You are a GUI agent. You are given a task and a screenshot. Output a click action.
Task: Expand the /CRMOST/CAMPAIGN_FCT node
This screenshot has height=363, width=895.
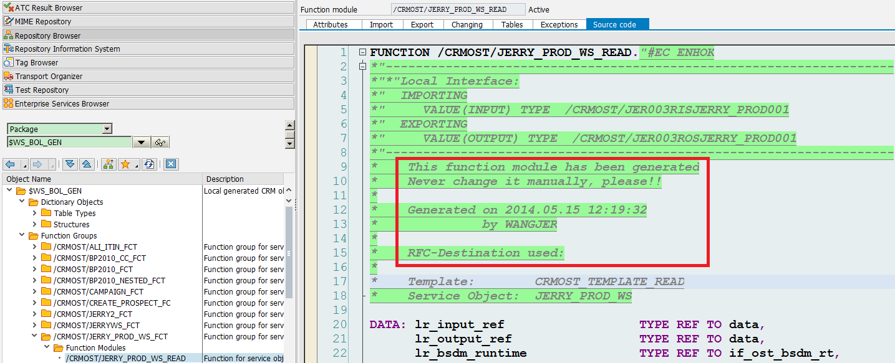pos(35,291)
